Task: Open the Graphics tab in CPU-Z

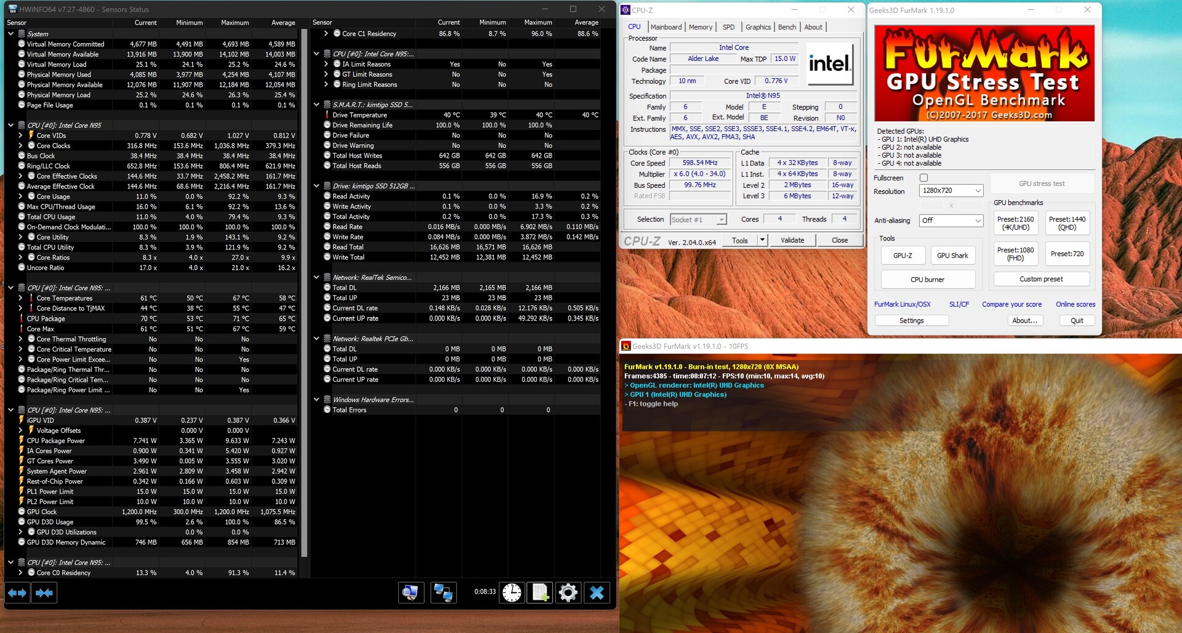Action: tap(757, 27)
